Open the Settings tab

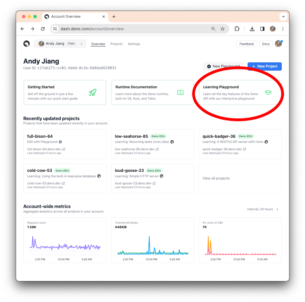[134, 44]
